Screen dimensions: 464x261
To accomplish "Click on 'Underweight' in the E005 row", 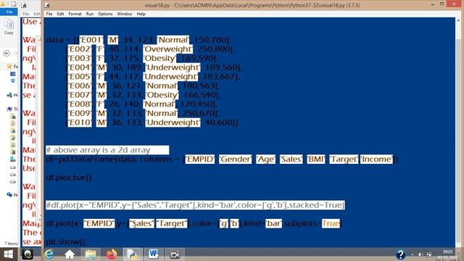I will point(171,77).
